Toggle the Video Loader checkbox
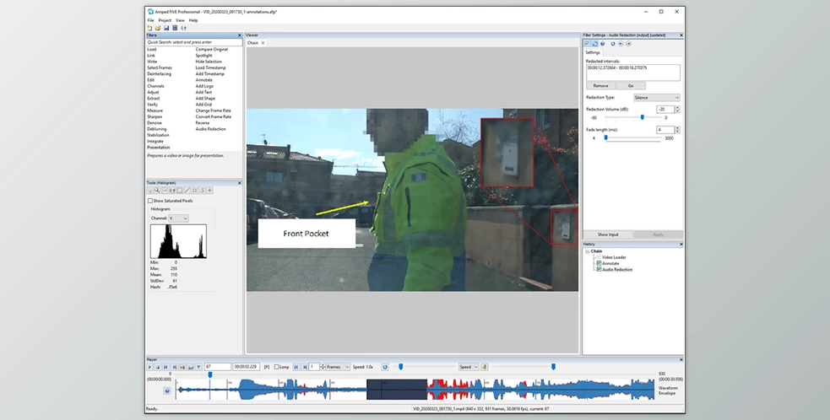The image size is (830, 420). pos(599,257)
